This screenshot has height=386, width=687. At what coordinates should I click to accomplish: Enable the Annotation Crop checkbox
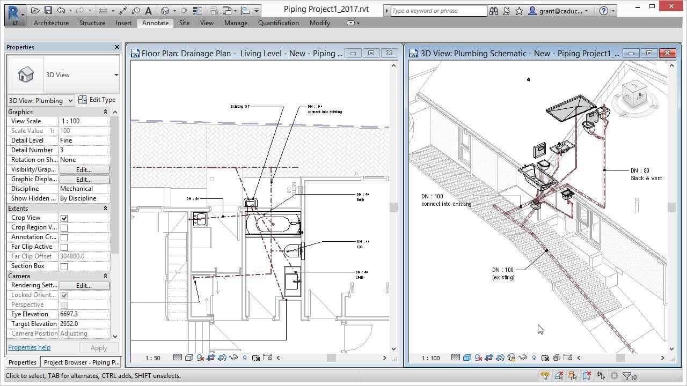tap(64, 237)
